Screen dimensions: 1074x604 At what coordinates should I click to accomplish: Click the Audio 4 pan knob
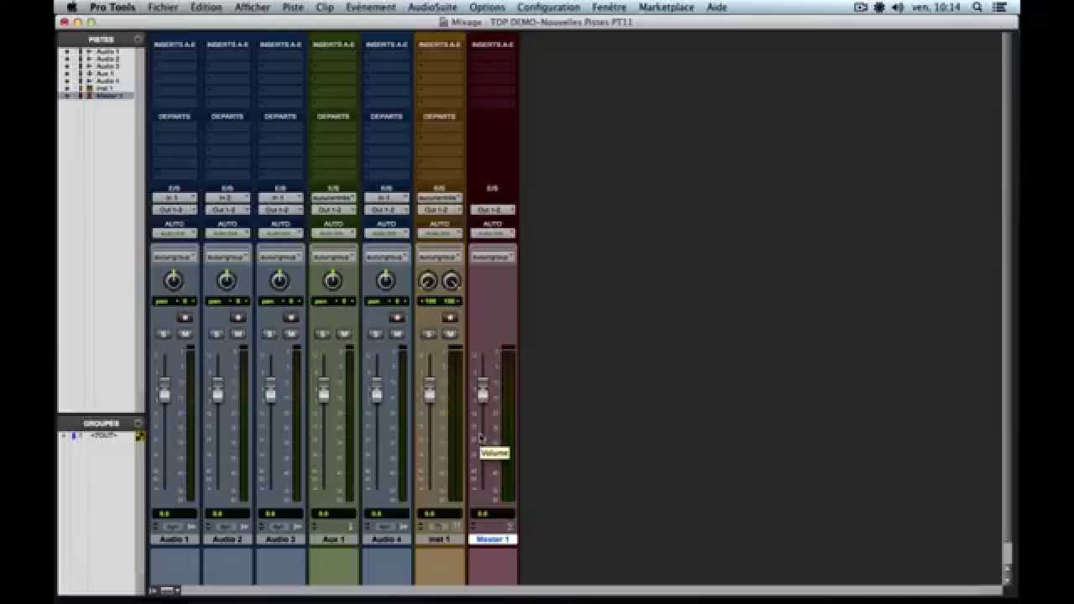[x=385, y=280]
